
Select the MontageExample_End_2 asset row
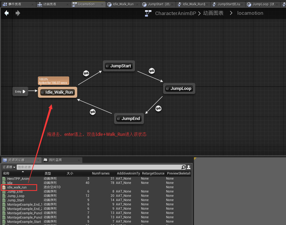pyautogui.click(x=97, y=209)
